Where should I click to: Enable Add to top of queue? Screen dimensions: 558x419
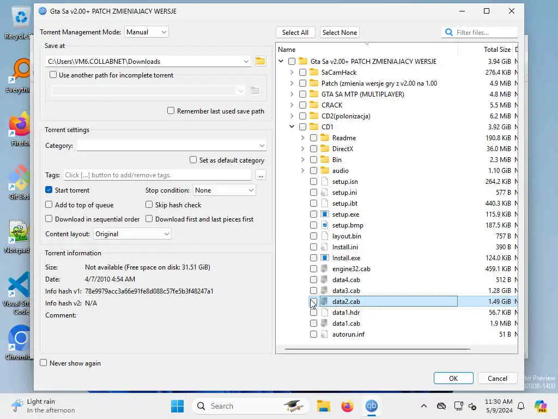tap(48, 205)
